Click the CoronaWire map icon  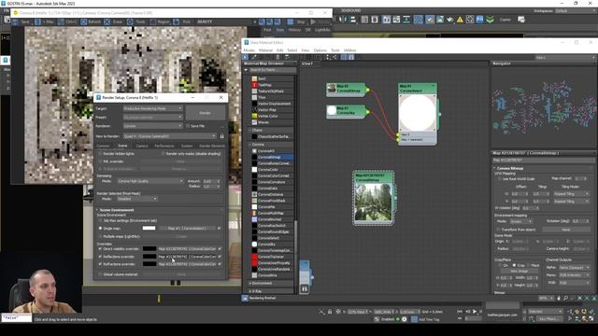pyautogui.click(x=254, y=275)
